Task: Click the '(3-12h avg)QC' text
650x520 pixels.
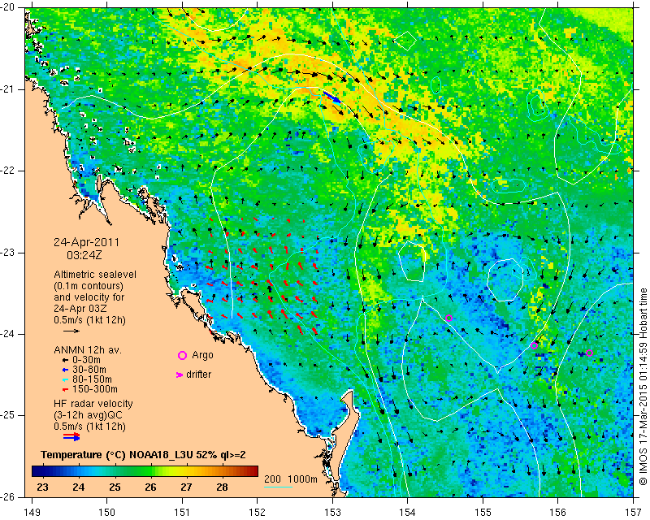Action: click(x=88, y=415)
